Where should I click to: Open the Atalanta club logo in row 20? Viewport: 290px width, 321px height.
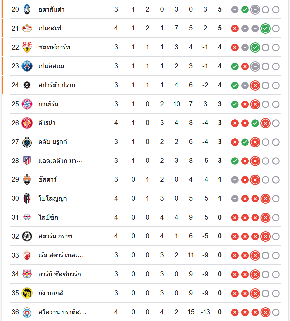(x=27, y=9)
